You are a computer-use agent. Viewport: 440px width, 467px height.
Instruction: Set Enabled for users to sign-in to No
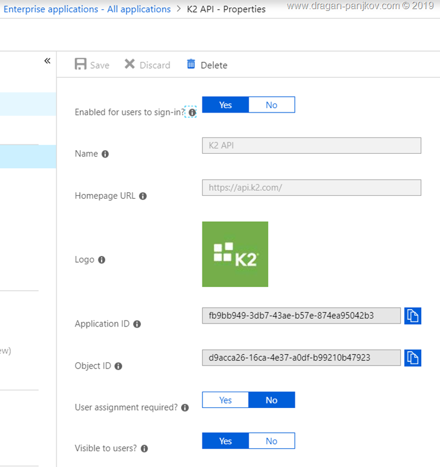coord(272,105)
